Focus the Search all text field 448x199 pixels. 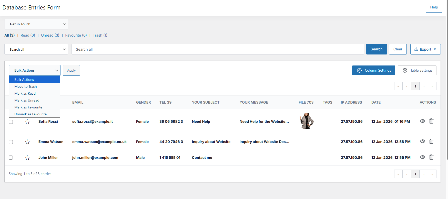click(218, 49)
